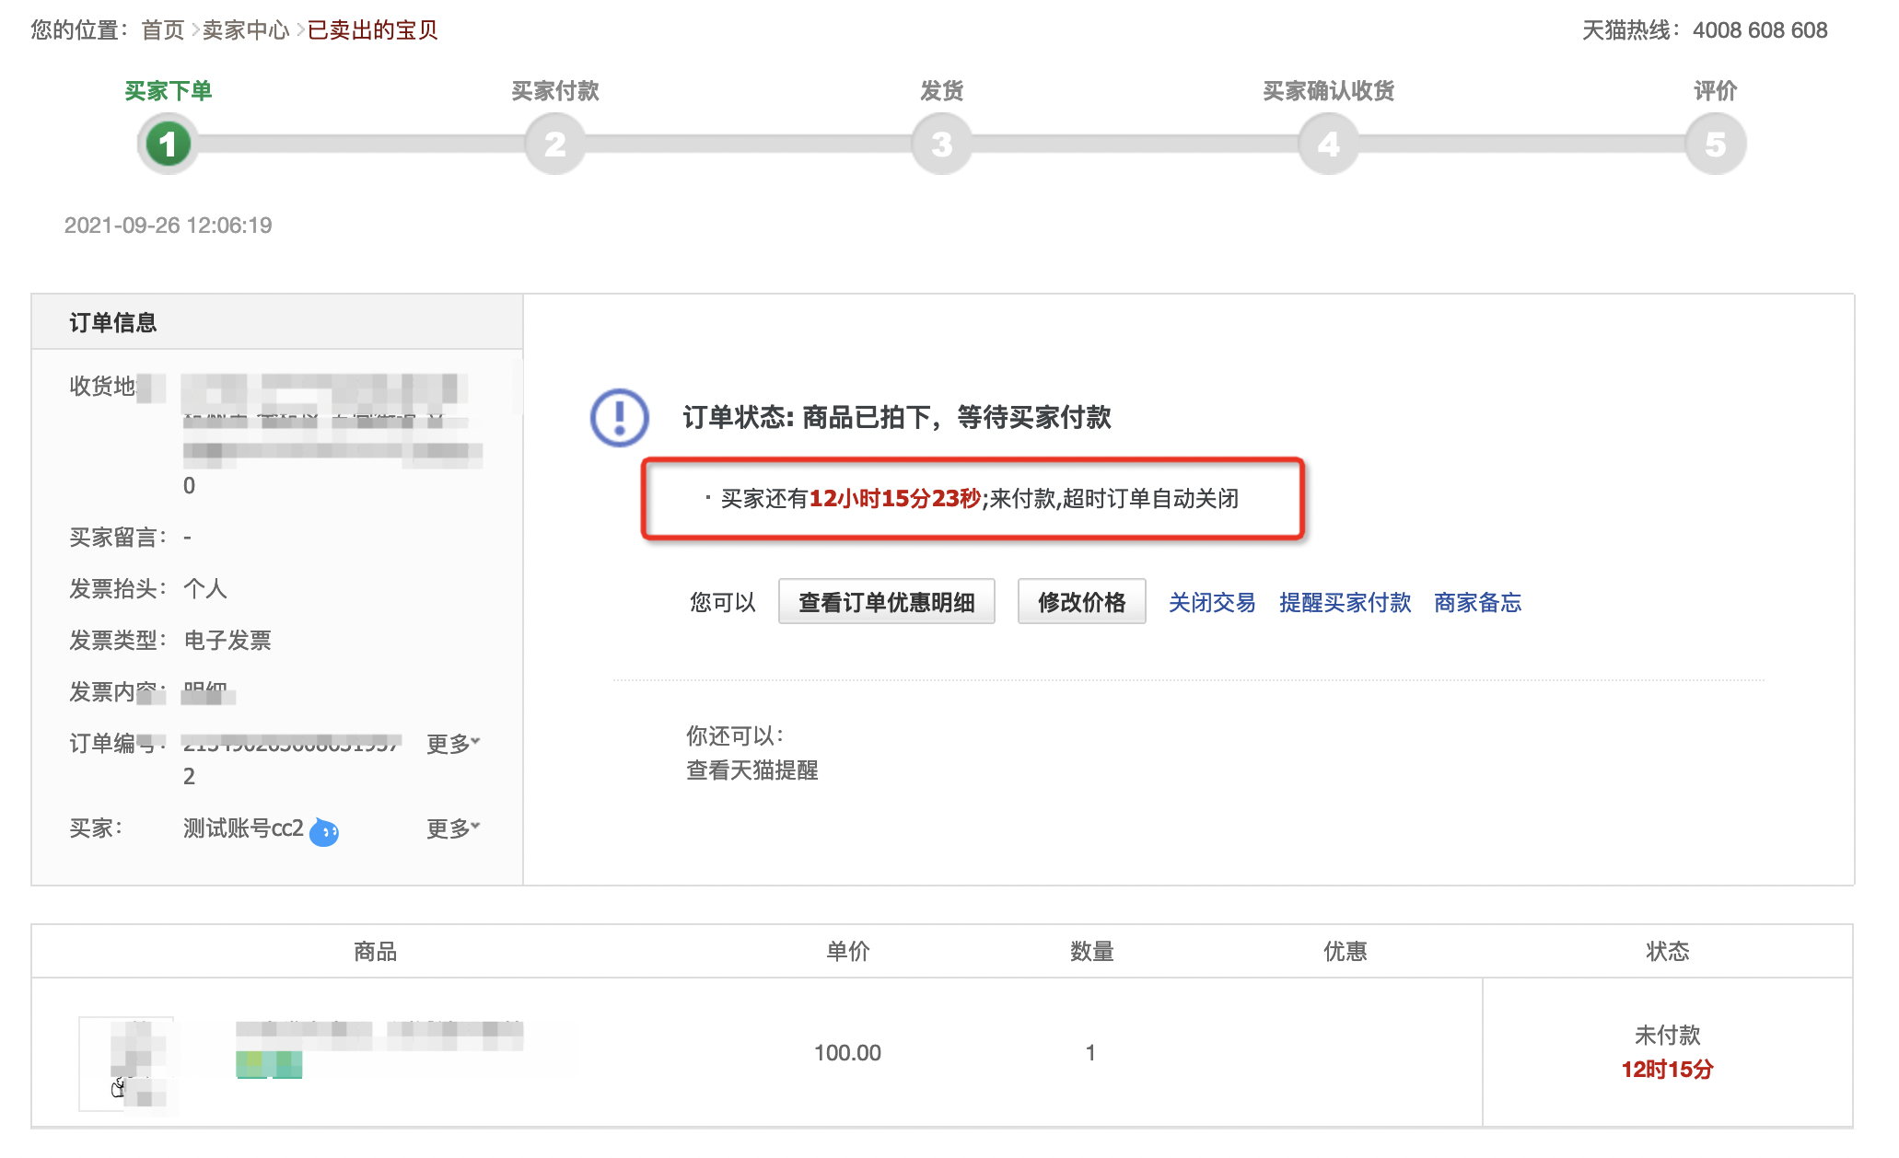Viewport: 1899px width, 1158px height.
Task: Open 已卖出的宝贝 breadcrumb link
Action: click(372, 30)
